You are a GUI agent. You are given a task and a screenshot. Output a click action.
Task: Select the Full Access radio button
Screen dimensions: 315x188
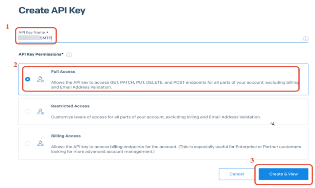click(x=28, y=79)
